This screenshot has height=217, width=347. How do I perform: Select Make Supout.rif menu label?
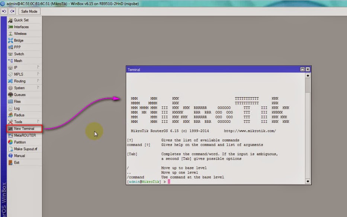coord(26,149)
